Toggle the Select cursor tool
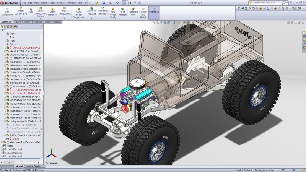 click(x=124, y=3)
